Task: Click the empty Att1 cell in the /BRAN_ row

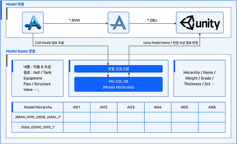Action: click(77, 117)
